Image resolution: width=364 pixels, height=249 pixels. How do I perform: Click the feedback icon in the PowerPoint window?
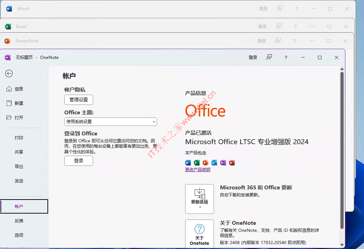click(278, 41)
